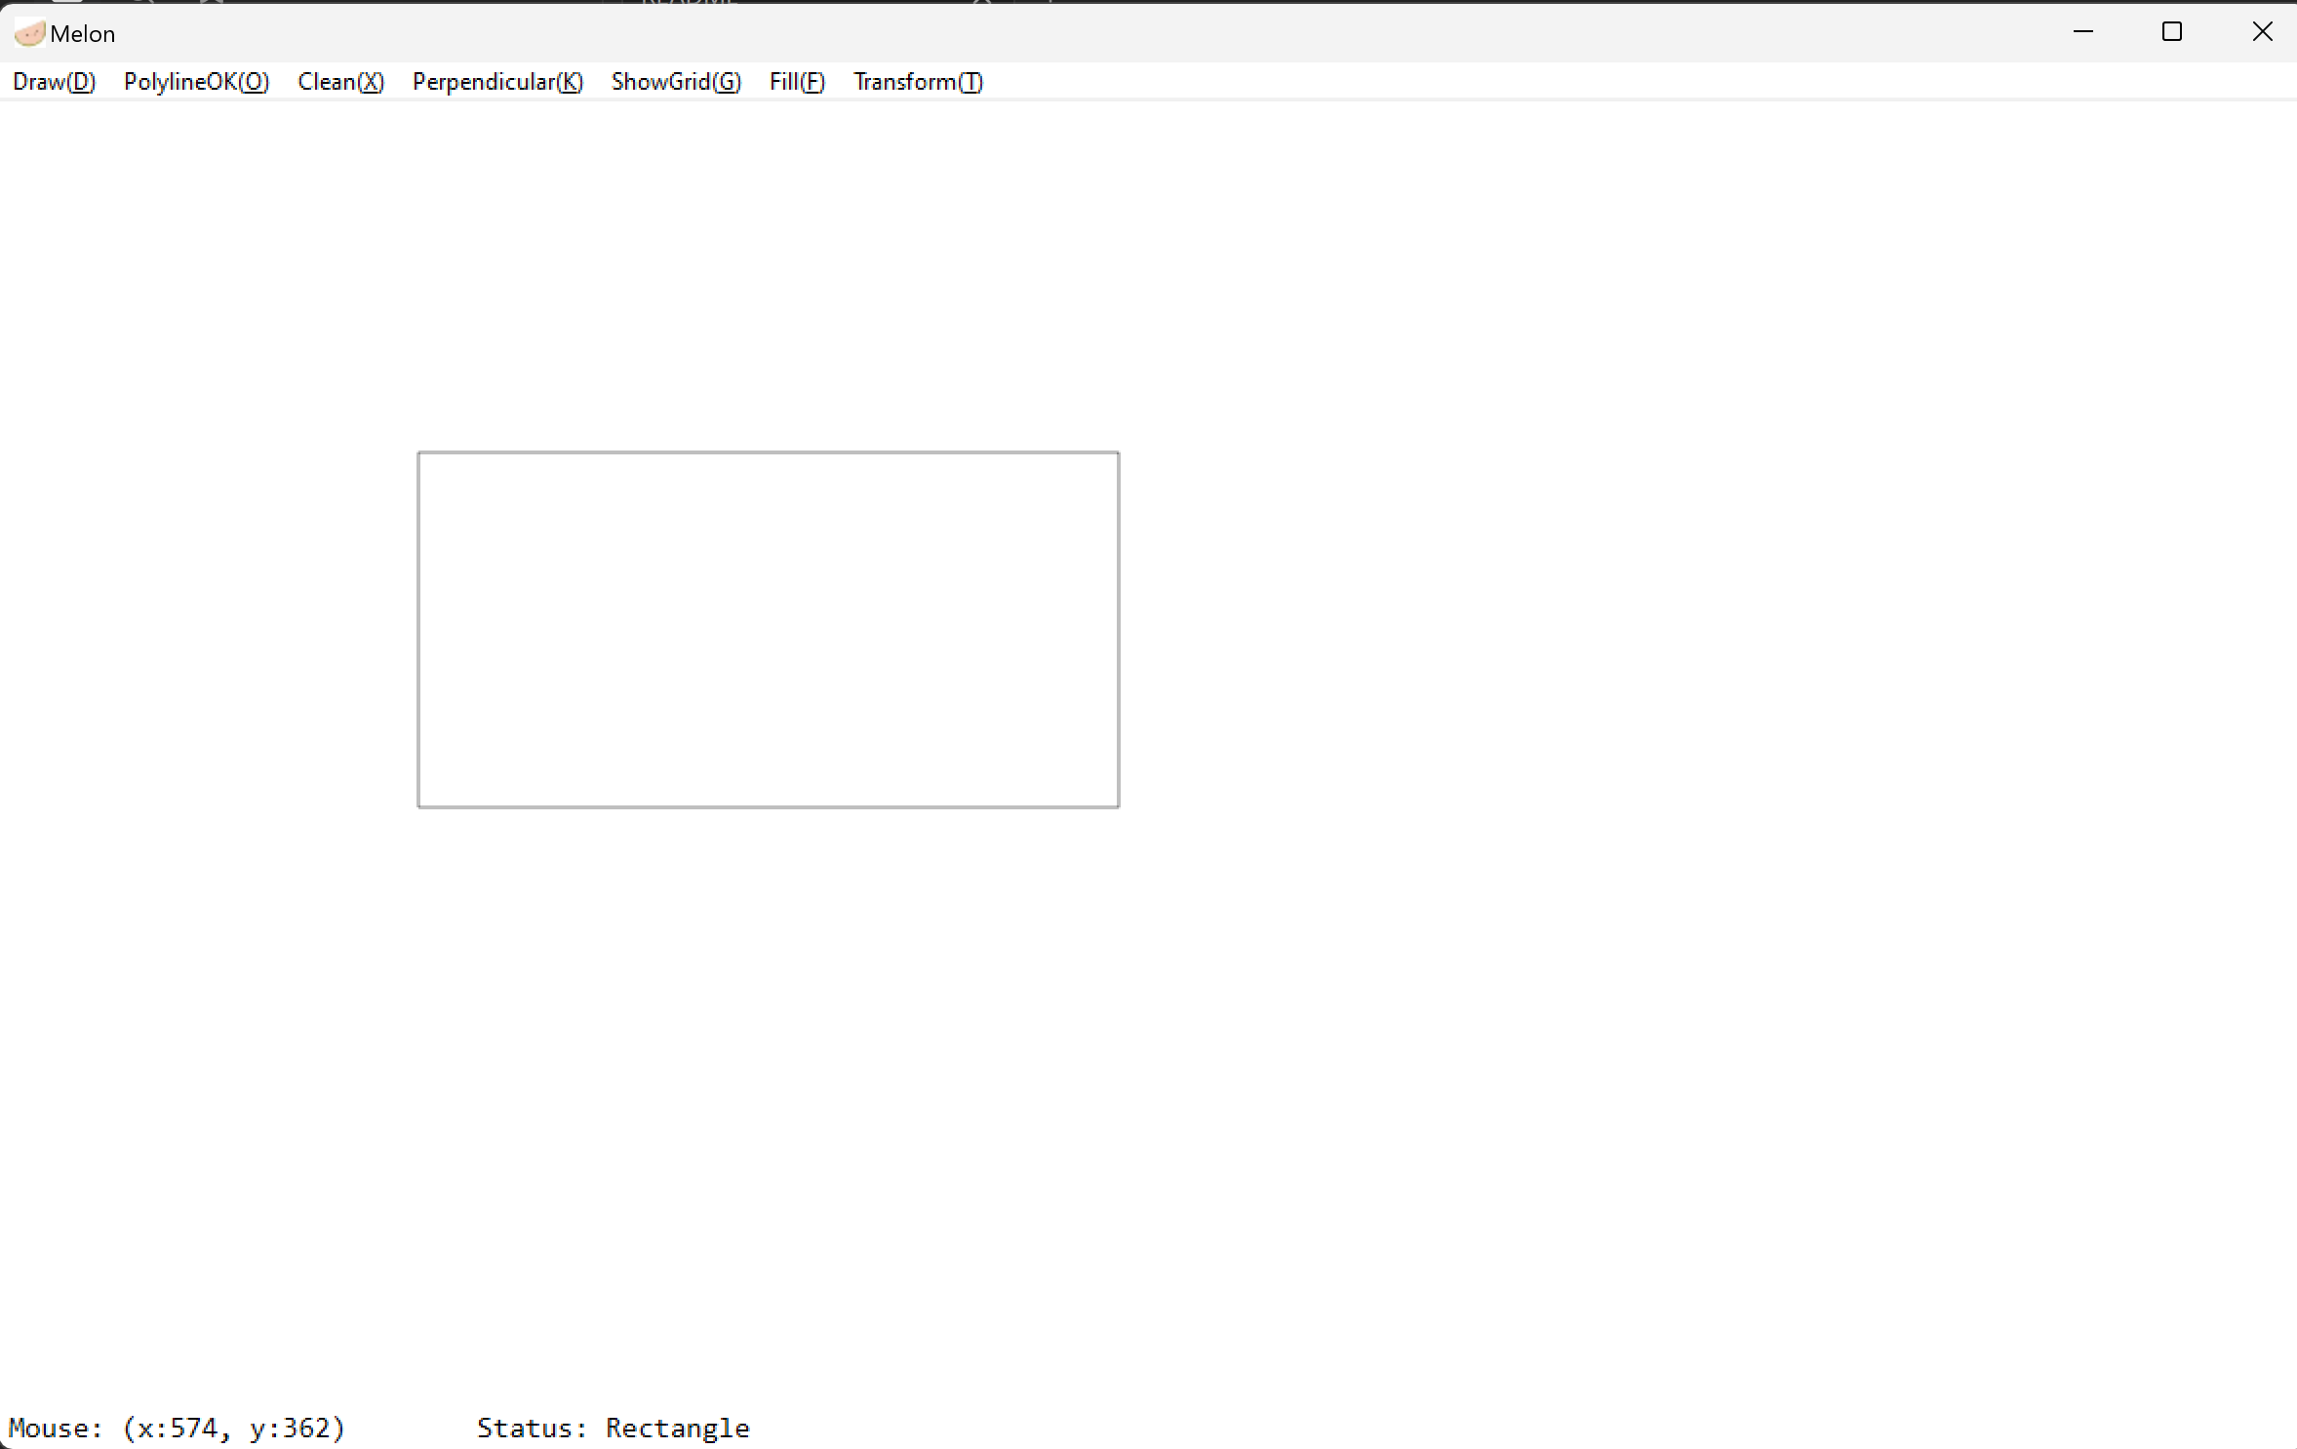
Task: Click inside the drawn rectangle
Action: tap(768, 629)
